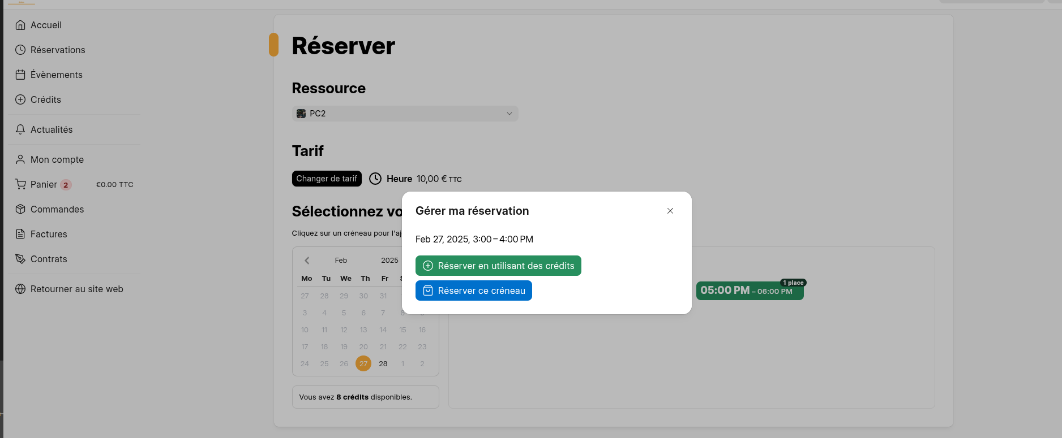Open the Panier shopping cart icon
This screenshot has width=1062, height=438.
[20, 184]
